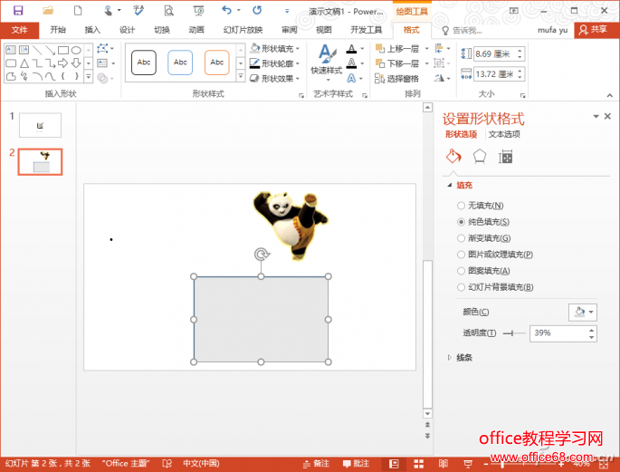Viewport: 620px width, 472px height.
Task: Open the Effects pentagon icon tab
Action: [480, 156]
